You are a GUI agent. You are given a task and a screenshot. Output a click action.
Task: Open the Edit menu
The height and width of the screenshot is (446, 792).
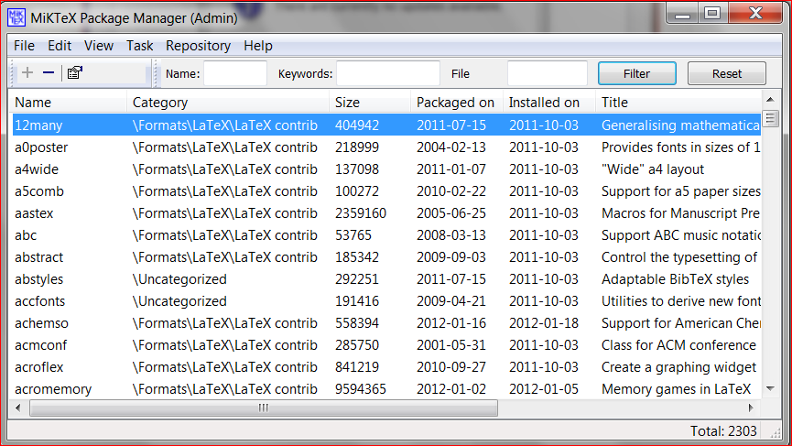[x=60, y=46]
